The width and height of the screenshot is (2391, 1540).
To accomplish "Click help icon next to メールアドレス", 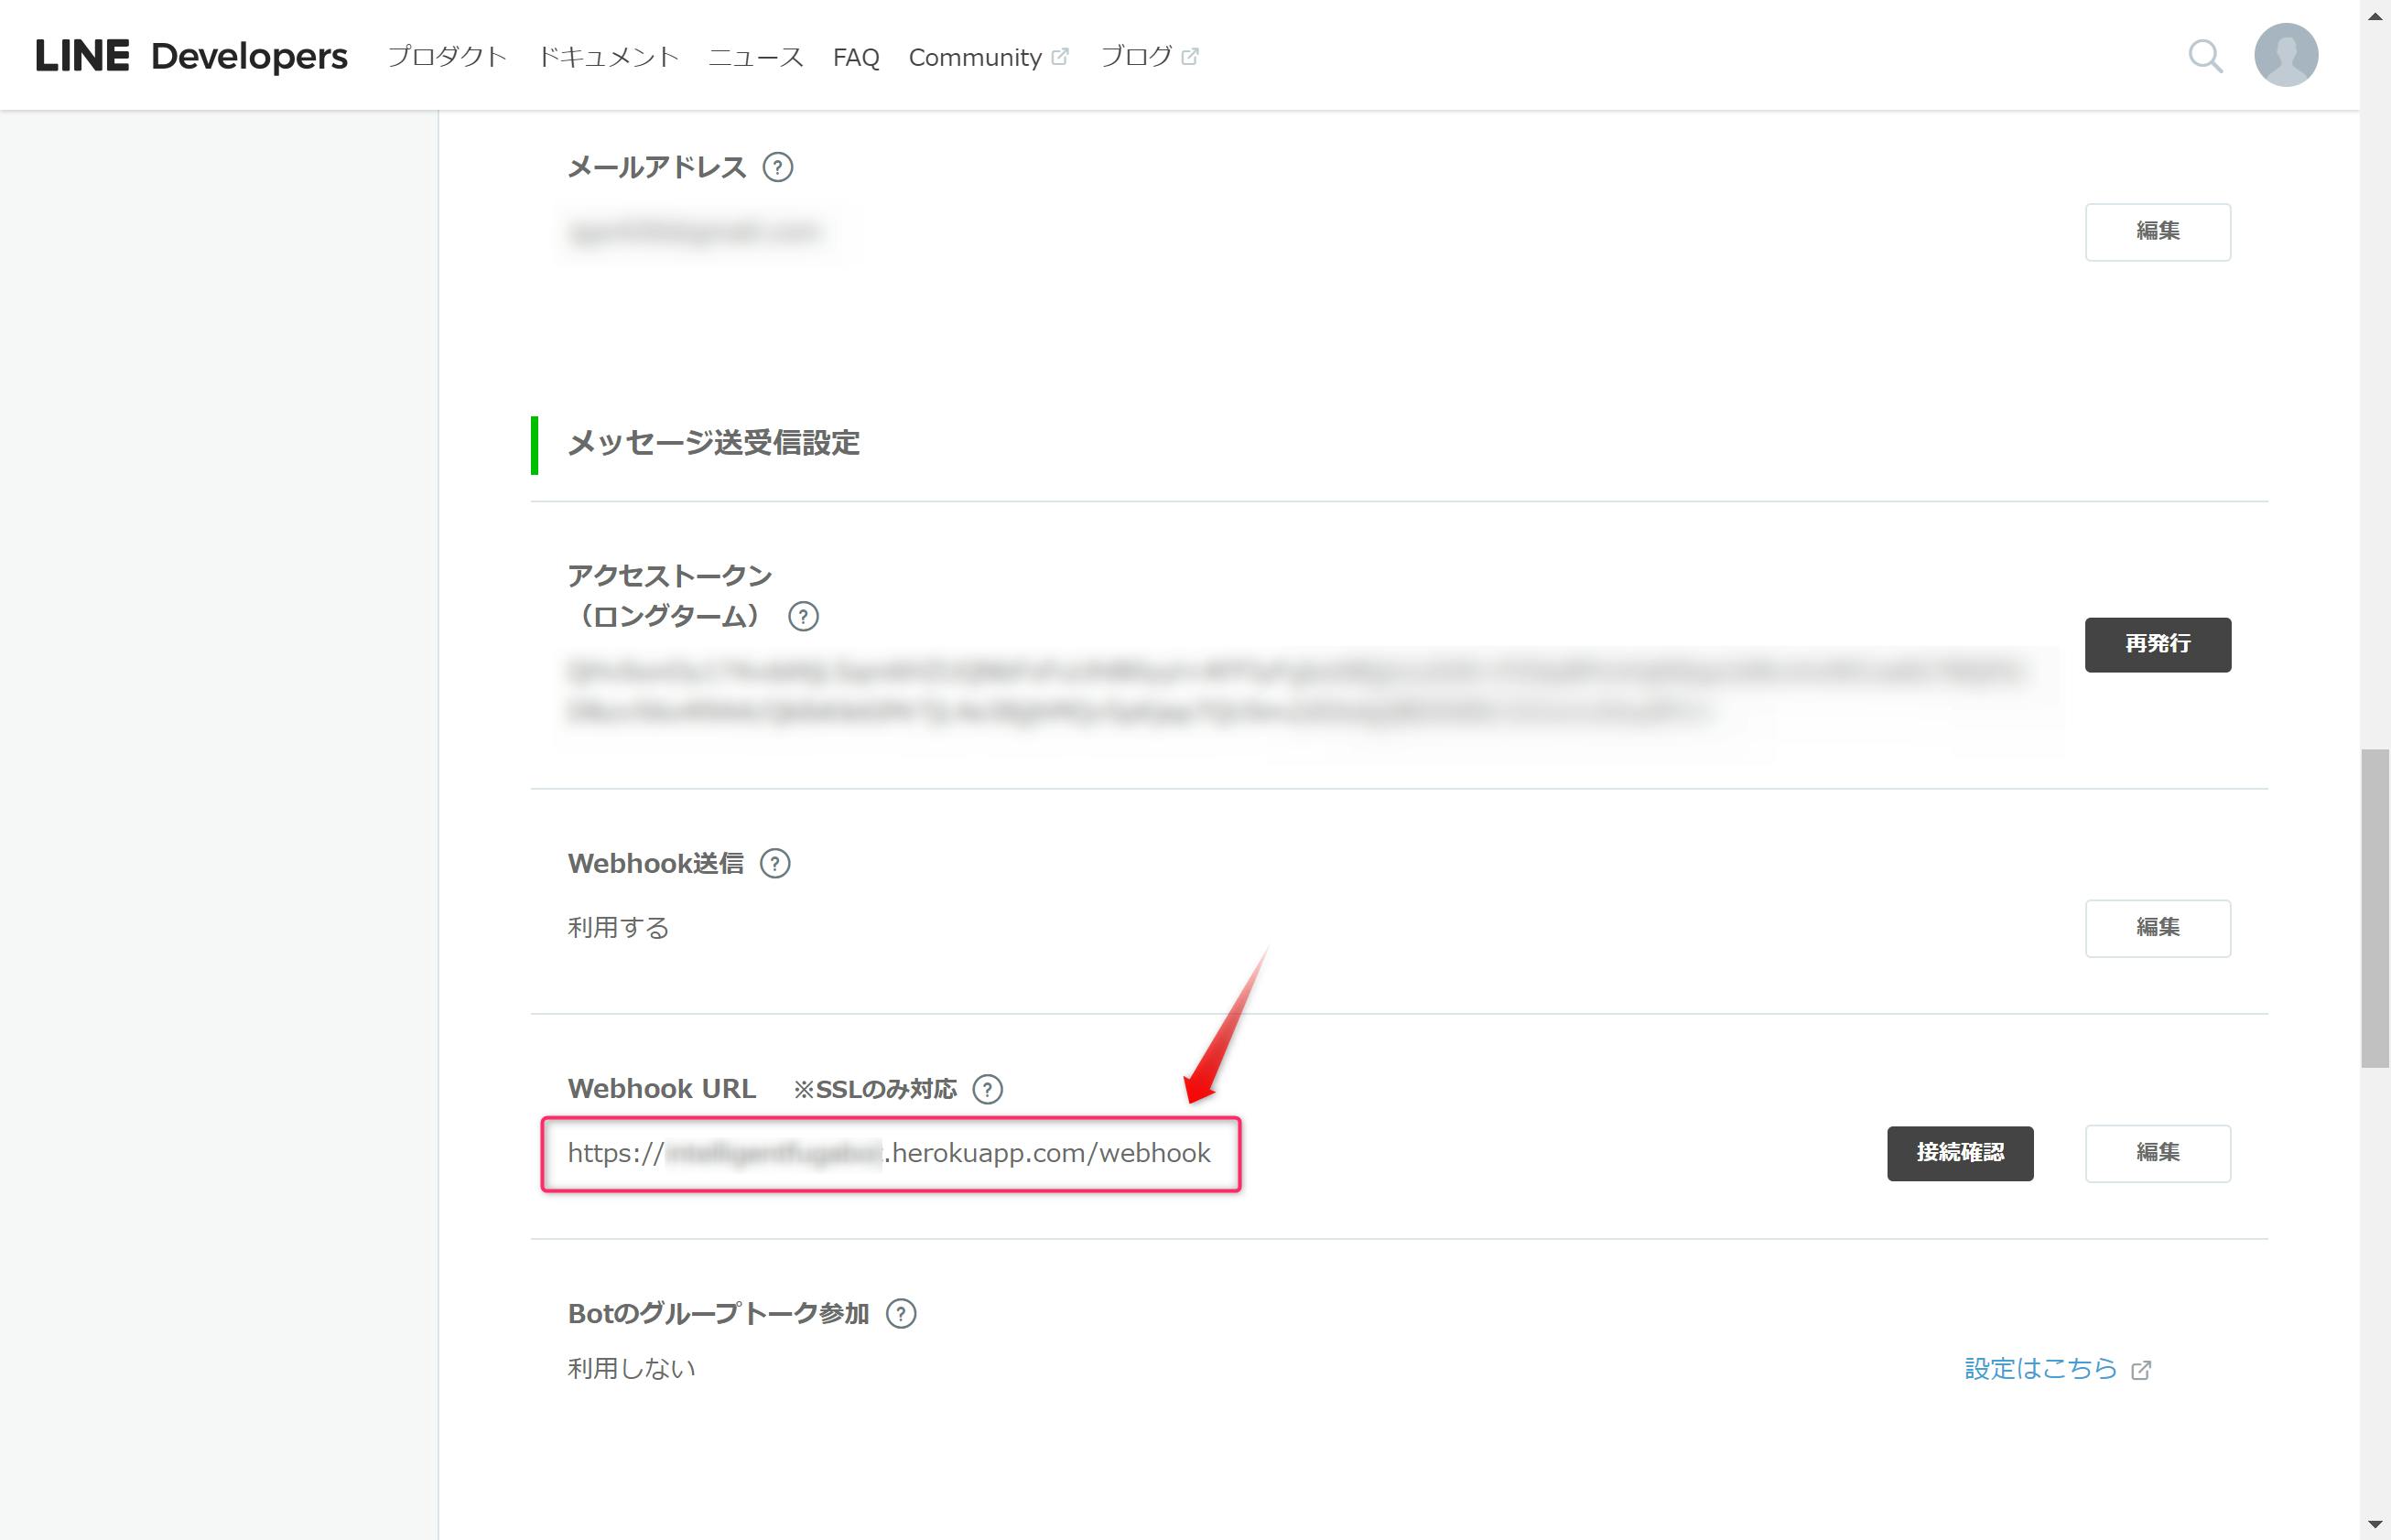I will [777, 167].
